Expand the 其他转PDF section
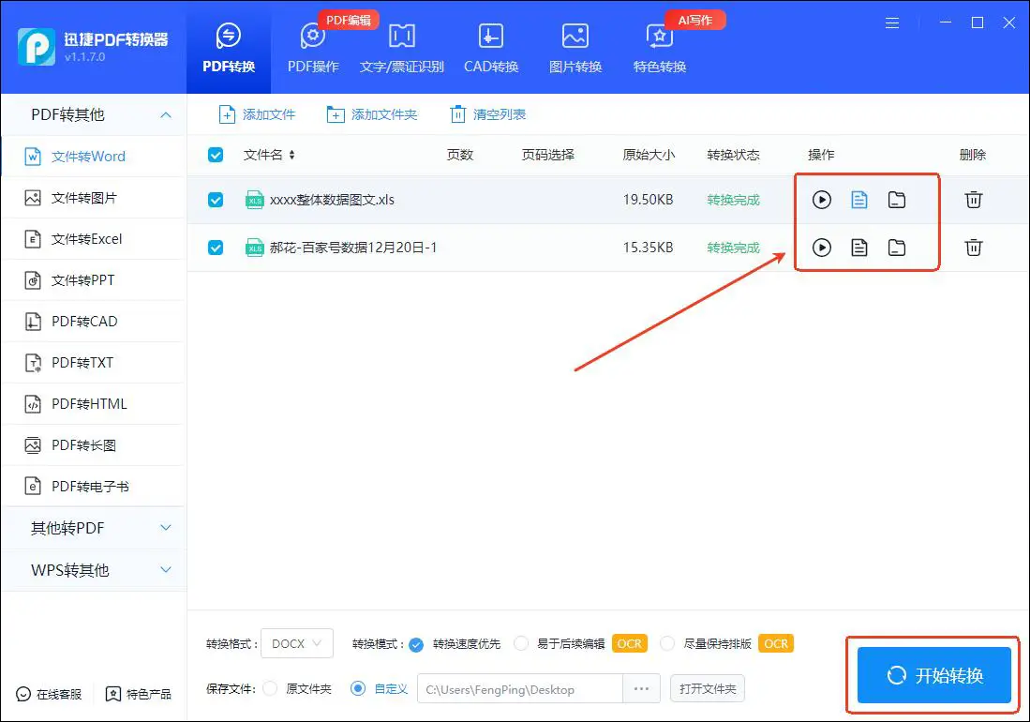This screenshot has height=722, width=1030. point(94,527)
